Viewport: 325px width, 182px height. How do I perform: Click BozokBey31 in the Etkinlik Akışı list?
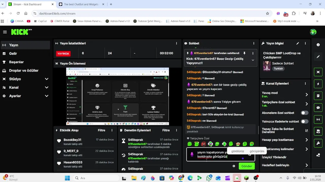pos(72,140)
